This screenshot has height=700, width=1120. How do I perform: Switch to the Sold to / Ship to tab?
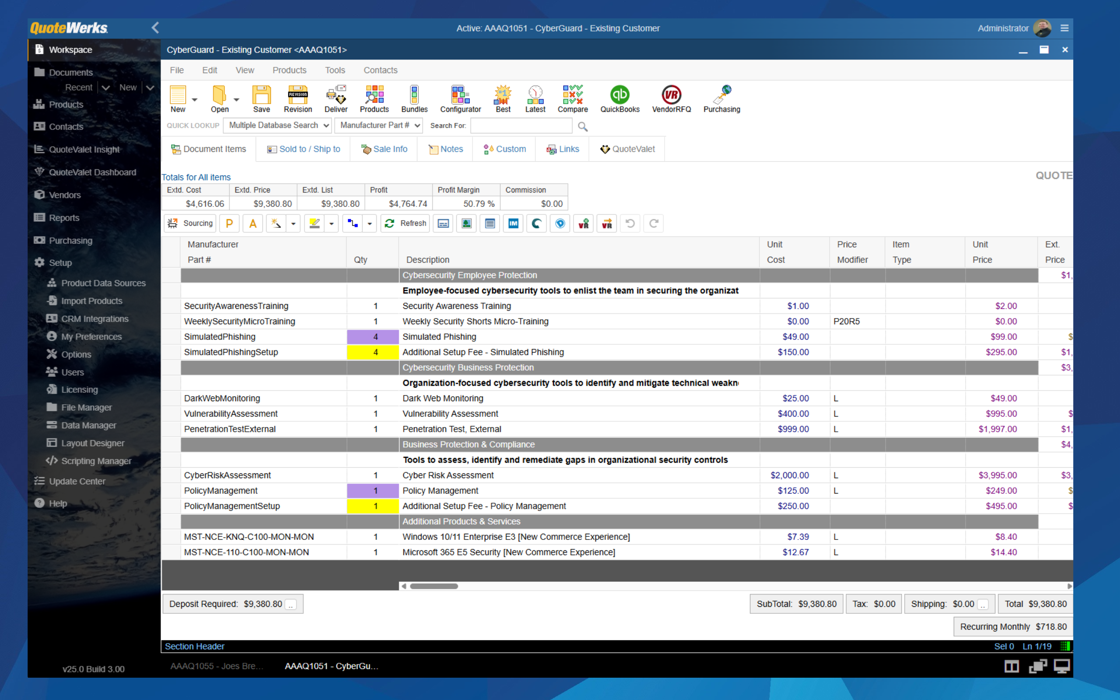303,149
